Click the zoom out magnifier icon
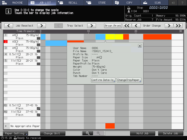This screenshot has width=187, height=140. (88, 133)
